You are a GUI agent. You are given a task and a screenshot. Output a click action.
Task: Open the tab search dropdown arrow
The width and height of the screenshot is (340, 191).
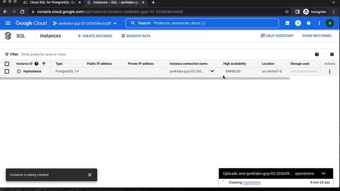(334, 2)
